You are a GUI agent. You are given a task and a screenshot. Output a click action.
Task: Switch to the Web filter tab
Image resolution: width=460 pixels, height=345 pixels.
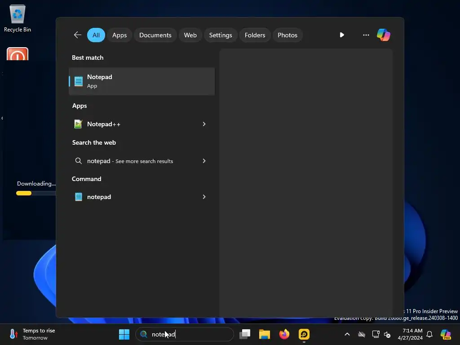click(x=190, y=35)
